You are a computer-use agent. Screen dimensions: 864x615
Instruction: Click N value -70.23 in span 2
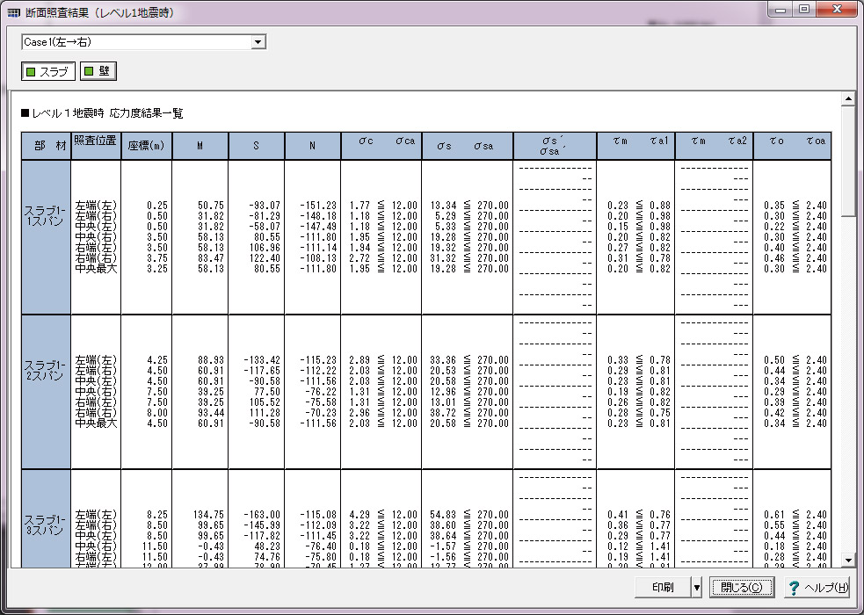click(x=321, y=413)
